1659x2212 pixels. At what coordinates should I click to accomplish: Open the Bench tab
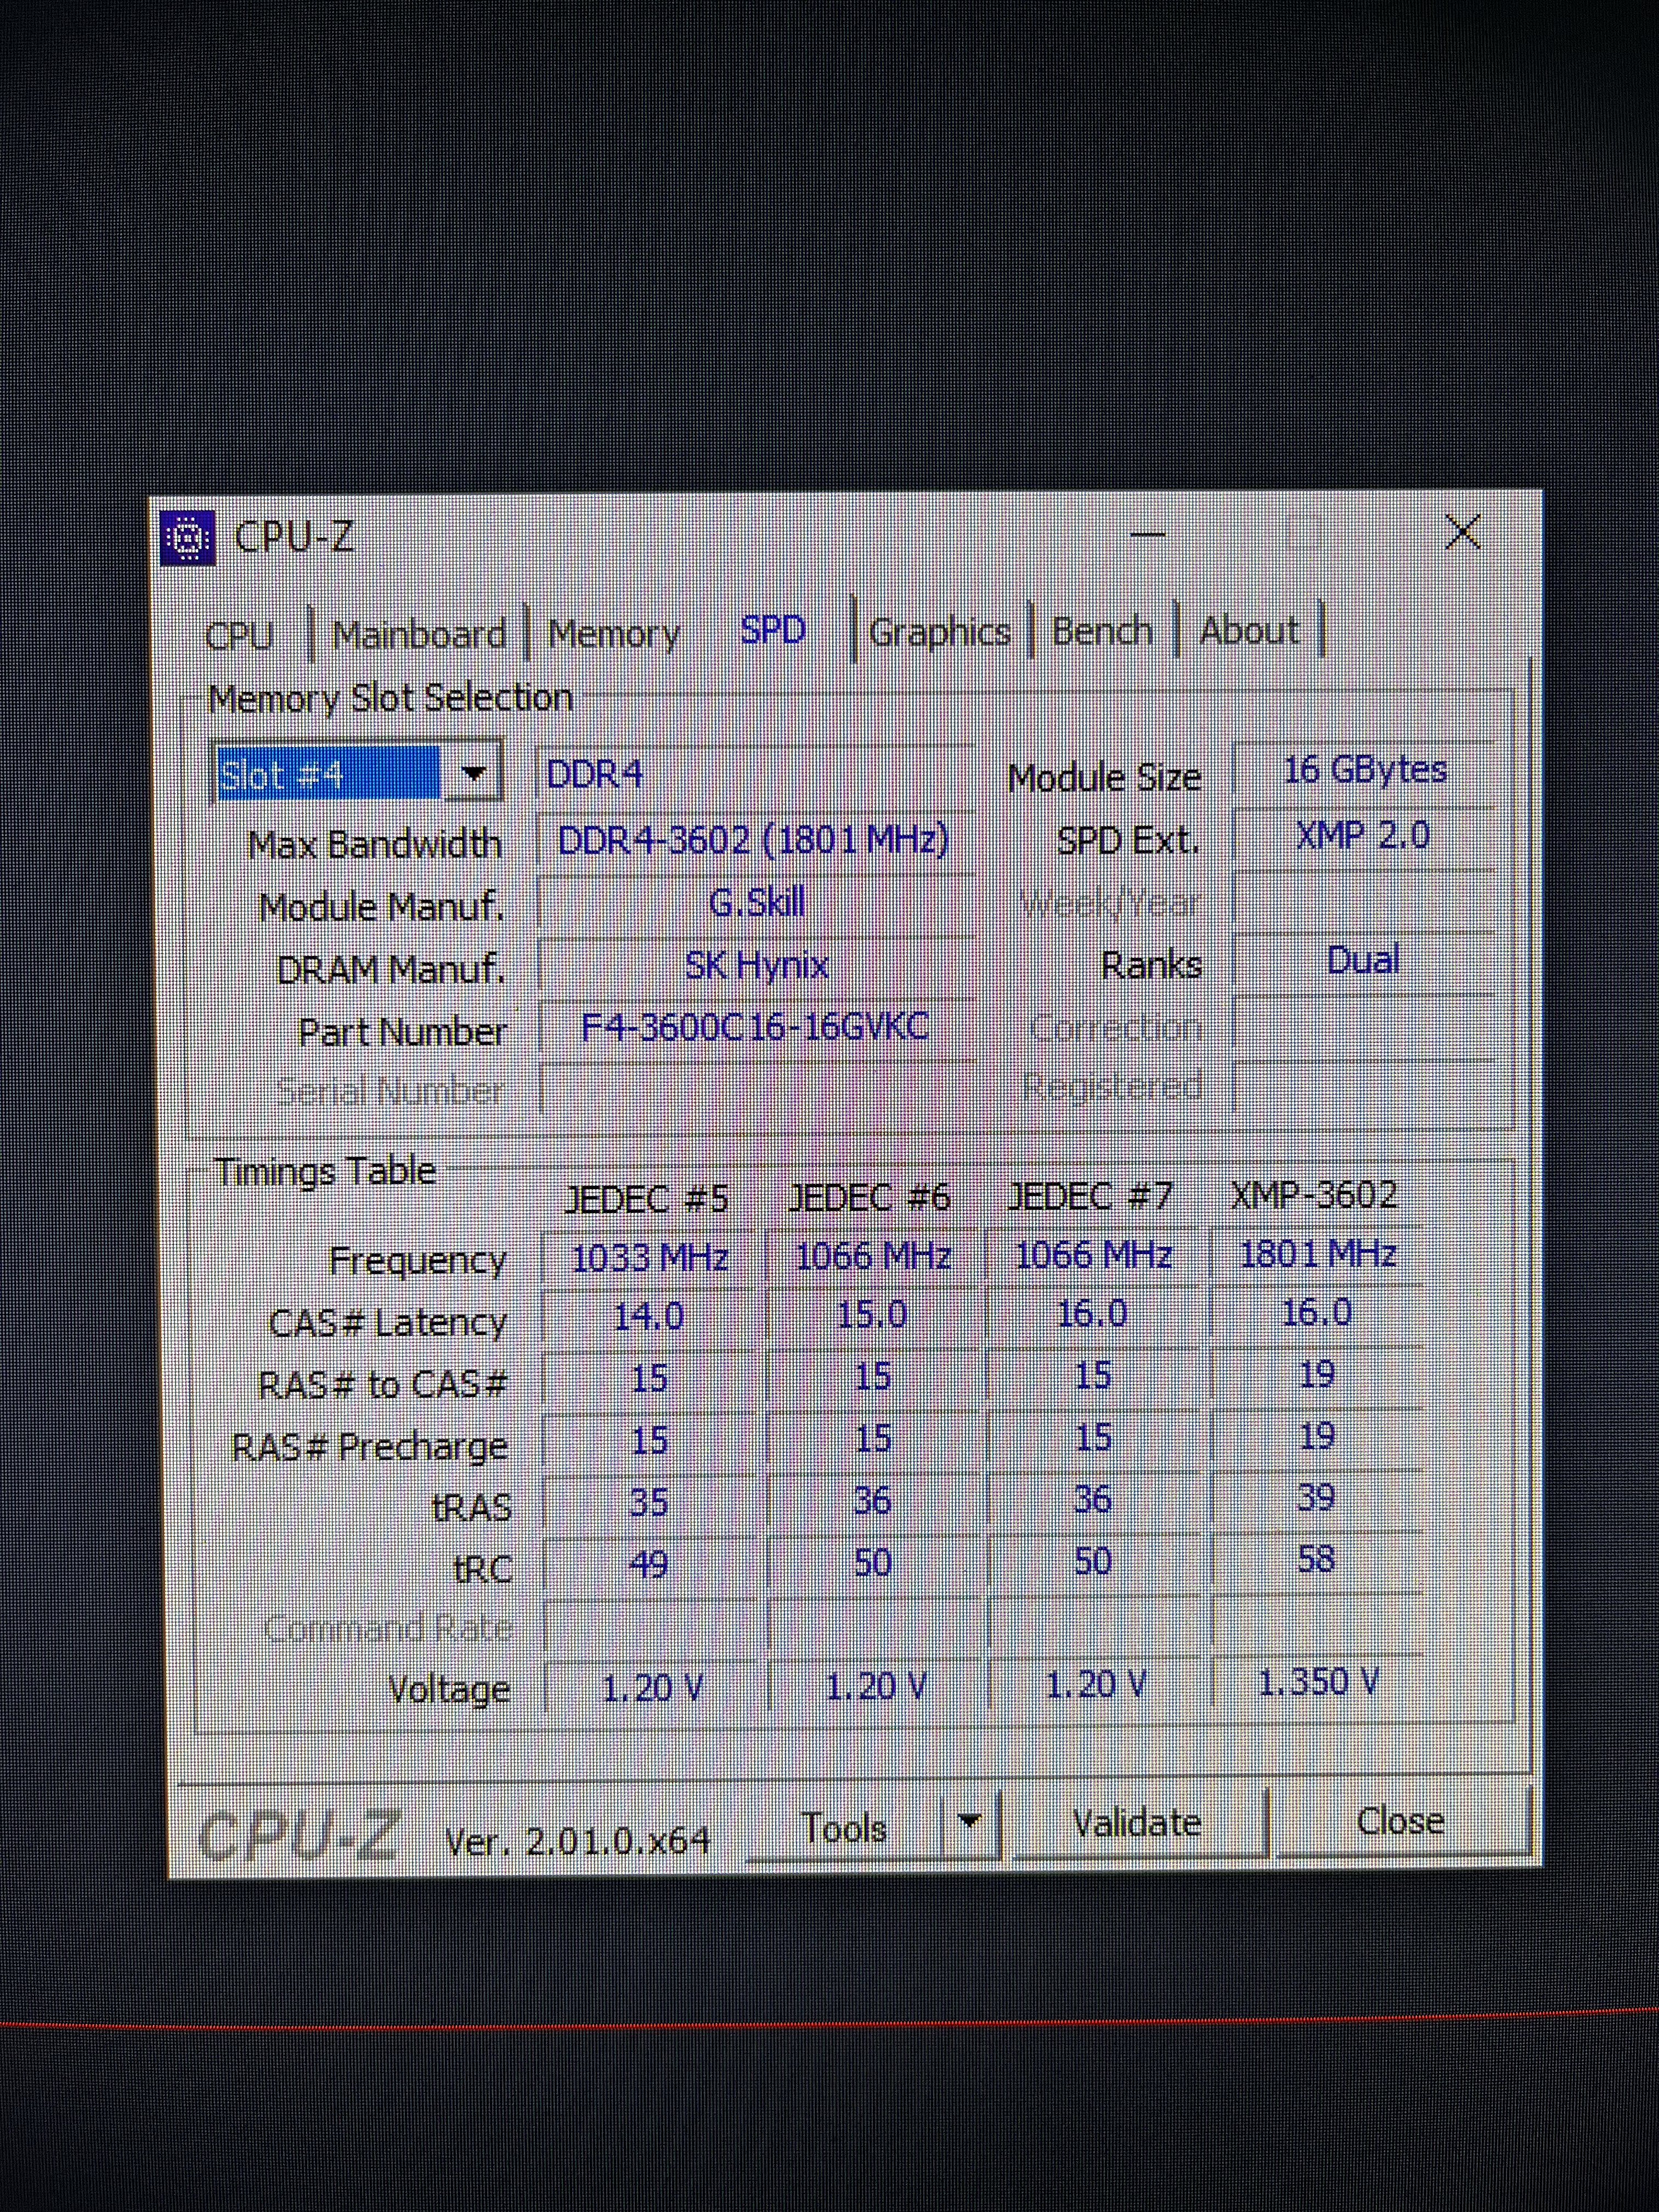1102,631
